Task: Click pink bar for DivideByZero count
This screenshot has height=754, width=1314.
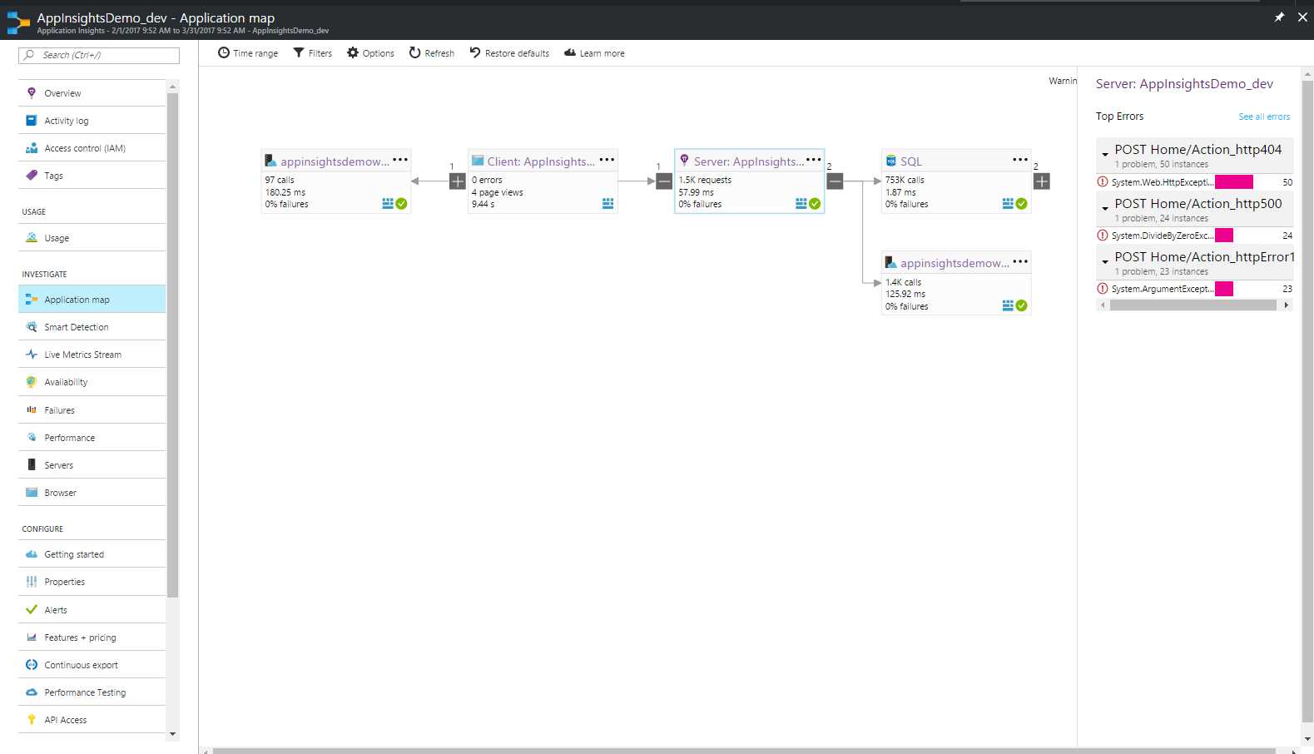Action: [x=1224, y=236]
